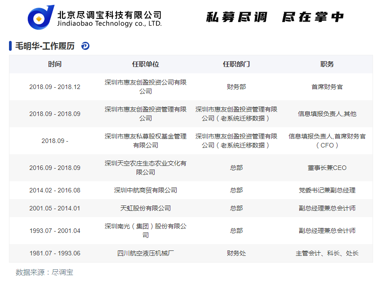Select date cell 2018.09 - 2018.12

[x=55, y=87]
